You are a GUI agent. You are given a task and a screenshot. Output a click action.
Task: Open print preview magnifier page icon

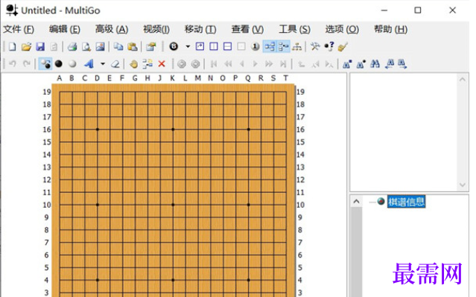click(86, 47)
